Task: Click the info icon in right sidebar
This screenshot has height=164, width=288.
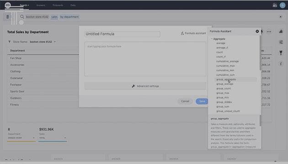Action: pos(281,64)
